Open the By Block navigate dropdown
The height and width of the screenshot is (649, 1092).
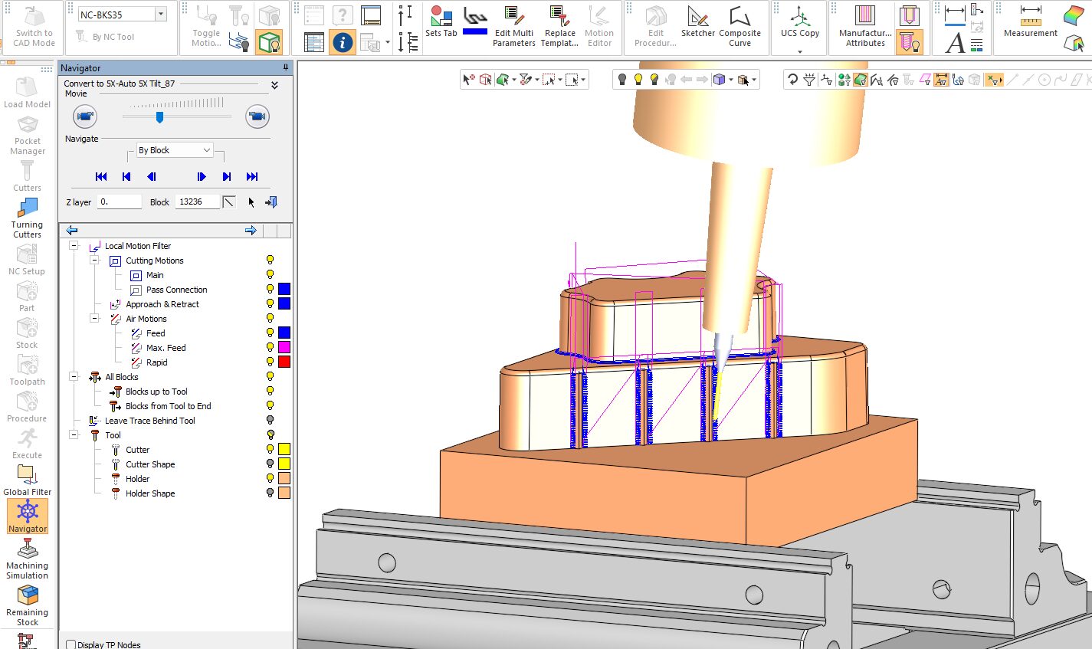175,150
